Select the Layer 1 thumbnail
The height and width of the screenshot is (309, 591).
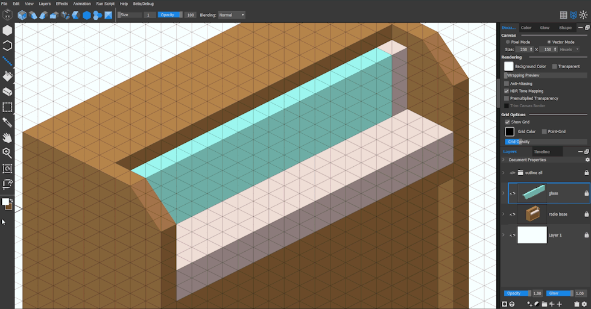(x=531, y=235)
